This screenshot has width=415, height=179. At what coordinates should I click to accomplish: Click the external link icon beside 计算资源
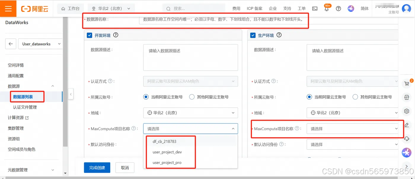point(27,118)
